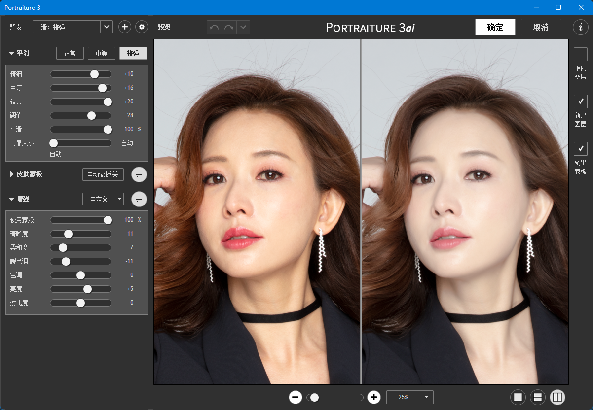This screenshot has height=410, width=593.
Task: Click the preview zoom slider handle
Action: [x=314, y=397]
